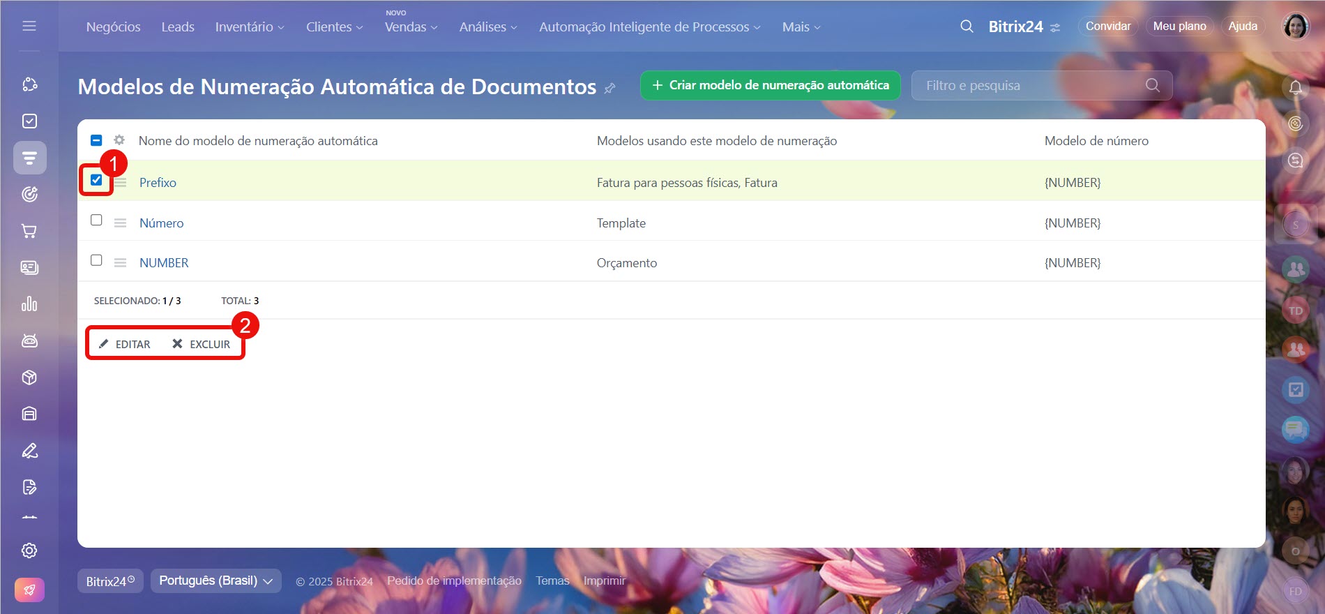Open the Português (Brasil) language selector
Screen dimensions: 1325x614
point(215,581)
